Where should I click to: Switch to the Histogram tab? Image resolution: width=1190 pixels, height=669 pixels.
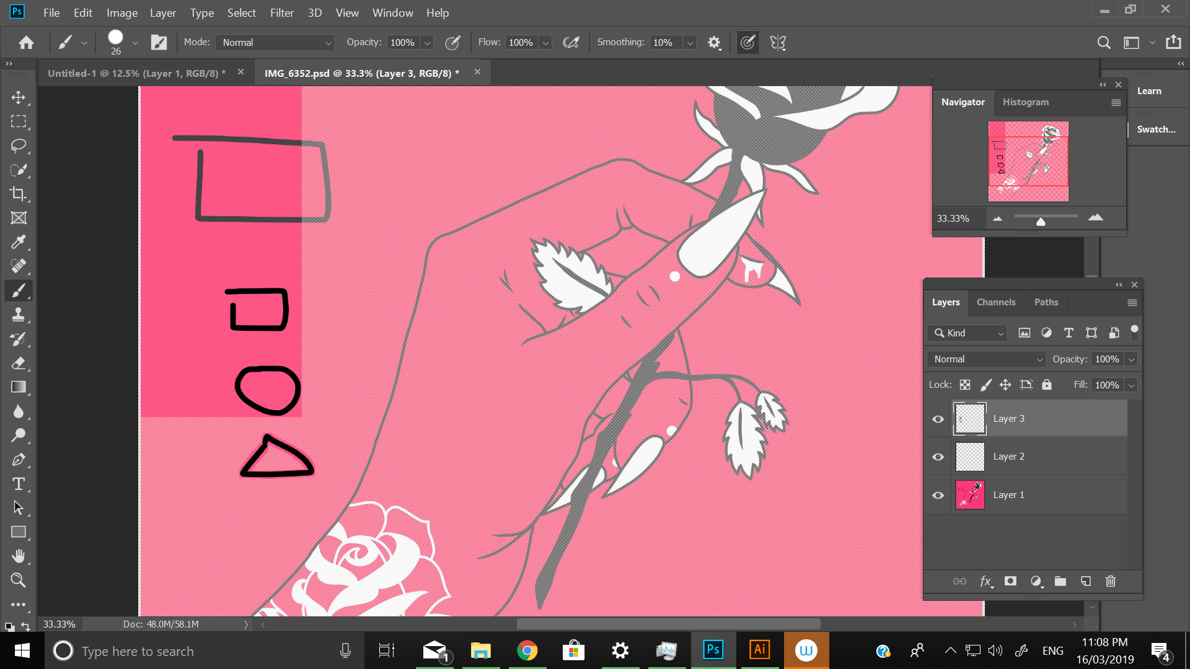click(1026, 102)
